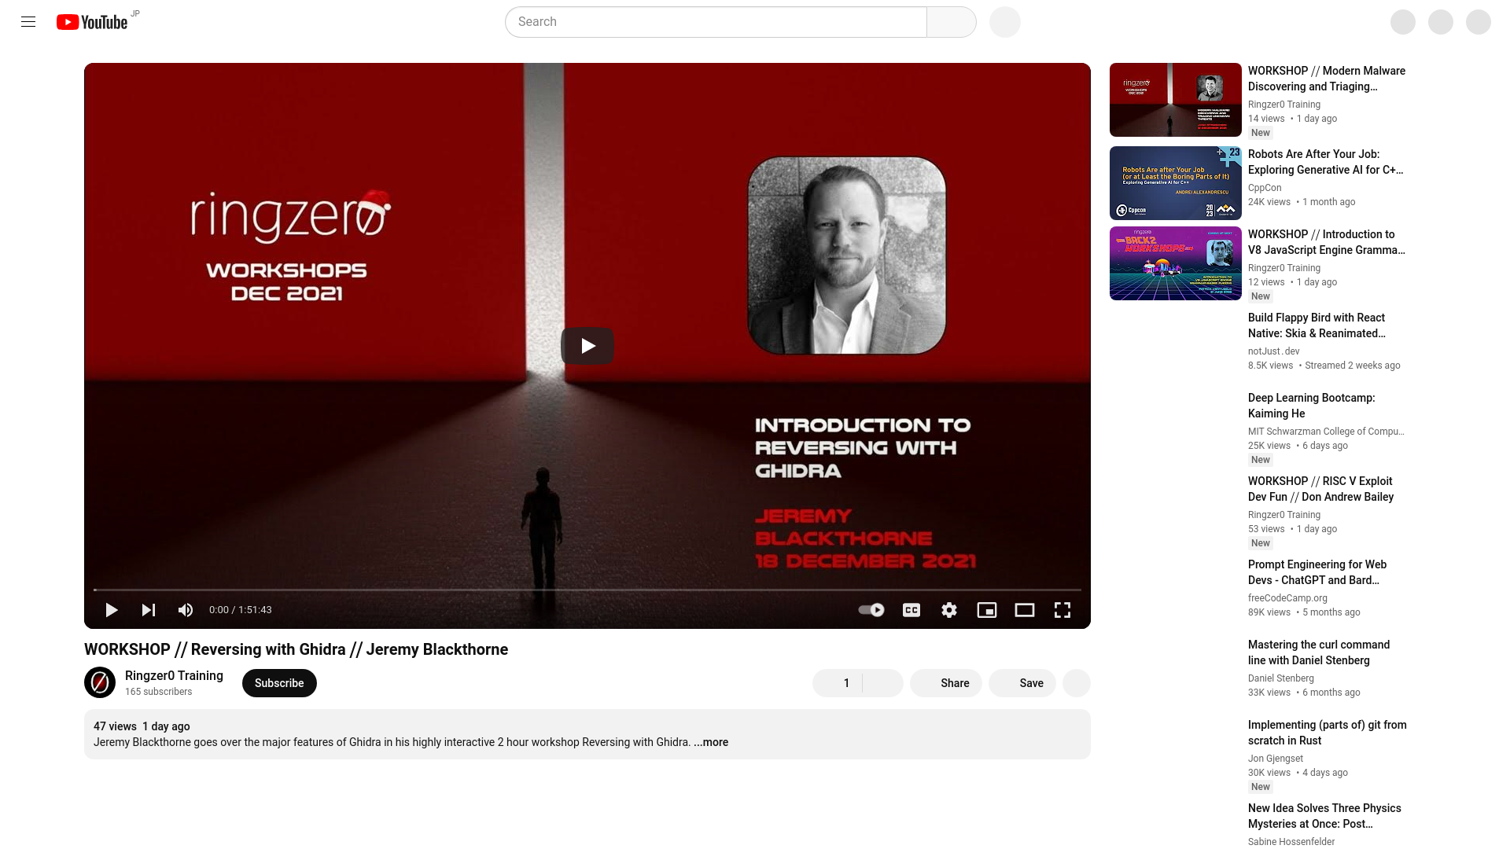Click the 165 subscribers text

point(158,692)
